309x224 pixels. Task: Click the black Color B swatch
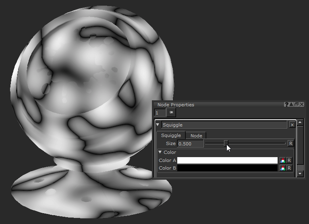click(227, 168)
